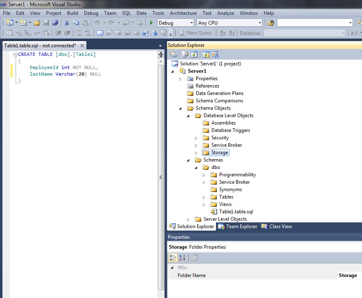Click the Copy toolbar icon
The image size is (362, 298).
pos(76,23)
